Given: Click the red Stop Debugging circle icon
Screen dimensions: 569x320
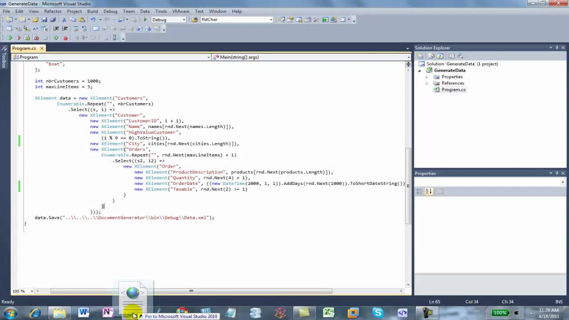Looking at the screenshot, I should tap(65, 38).
